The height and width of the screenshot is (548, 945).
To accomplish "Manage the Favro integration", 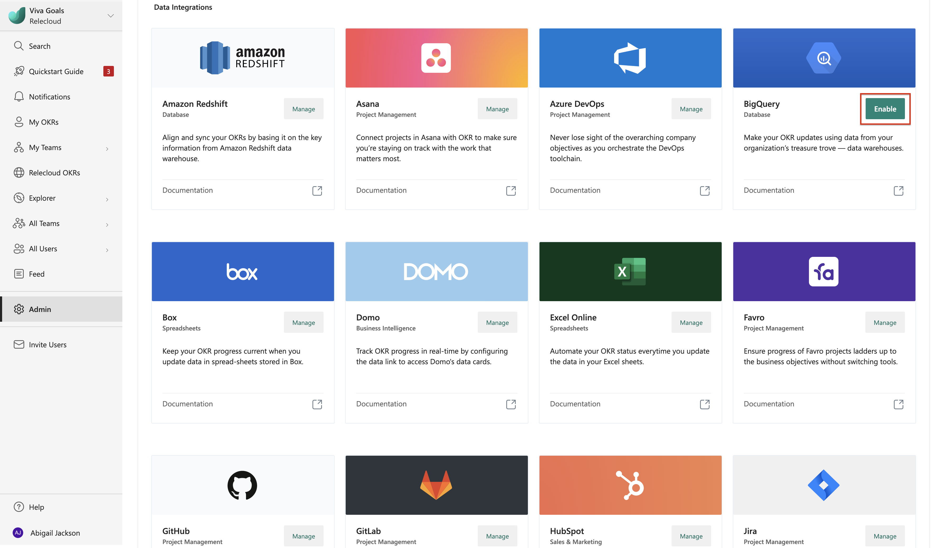I will click(885, 322).
